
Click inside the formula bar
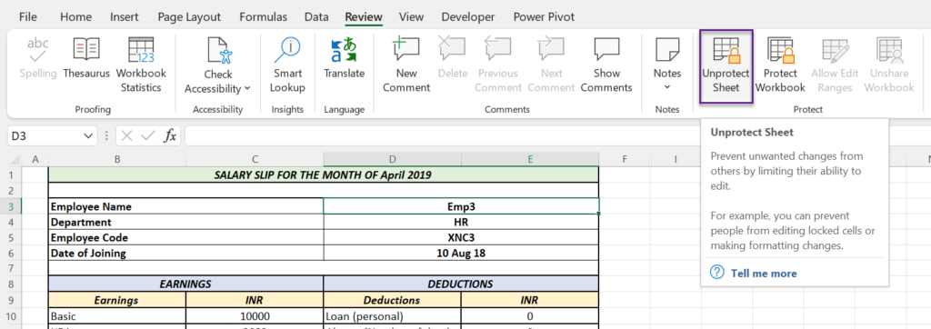[443, 136]
